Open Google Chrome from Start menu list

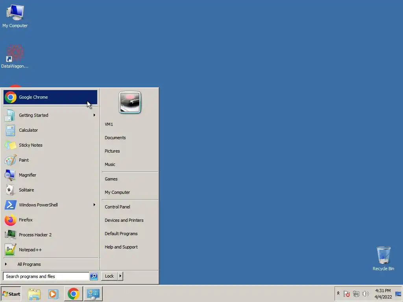[50, 97]
